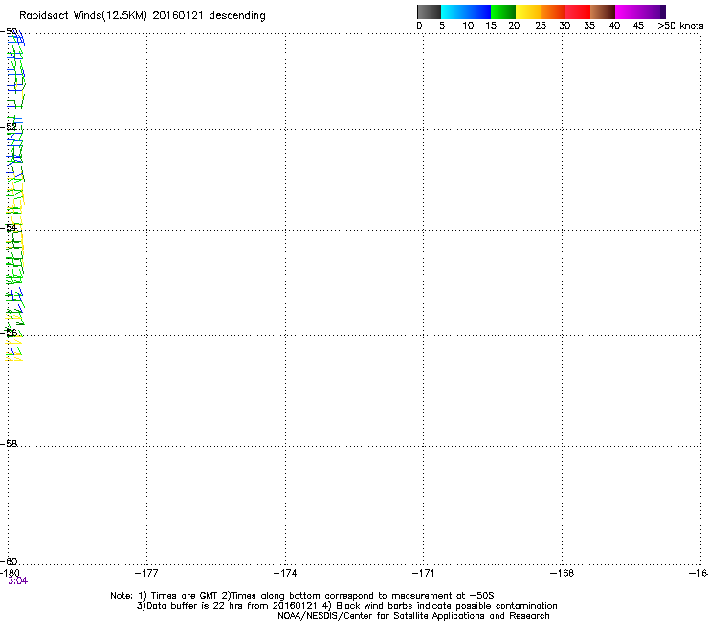708x622 pixels.
Task: Click the legend label '10'
Action: pyautogui.click(x=468, y=26)
